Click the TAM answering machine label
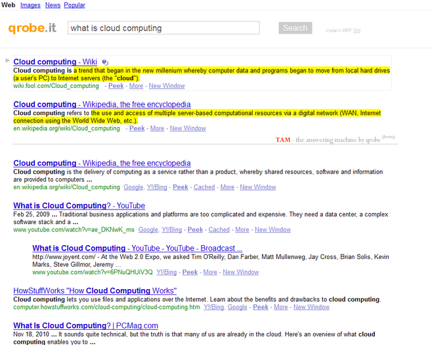The image size is (432, 345). click(x=335, y=139)
